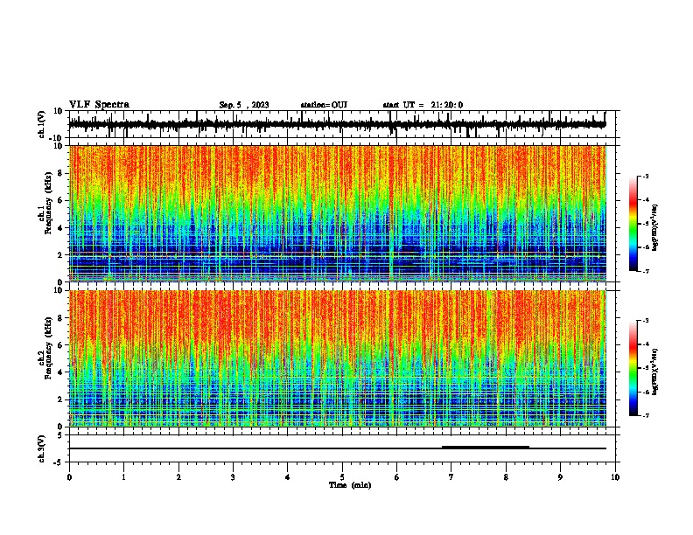Select the date label "Sep. 5 , 2023"

click(x=244, y=105)
